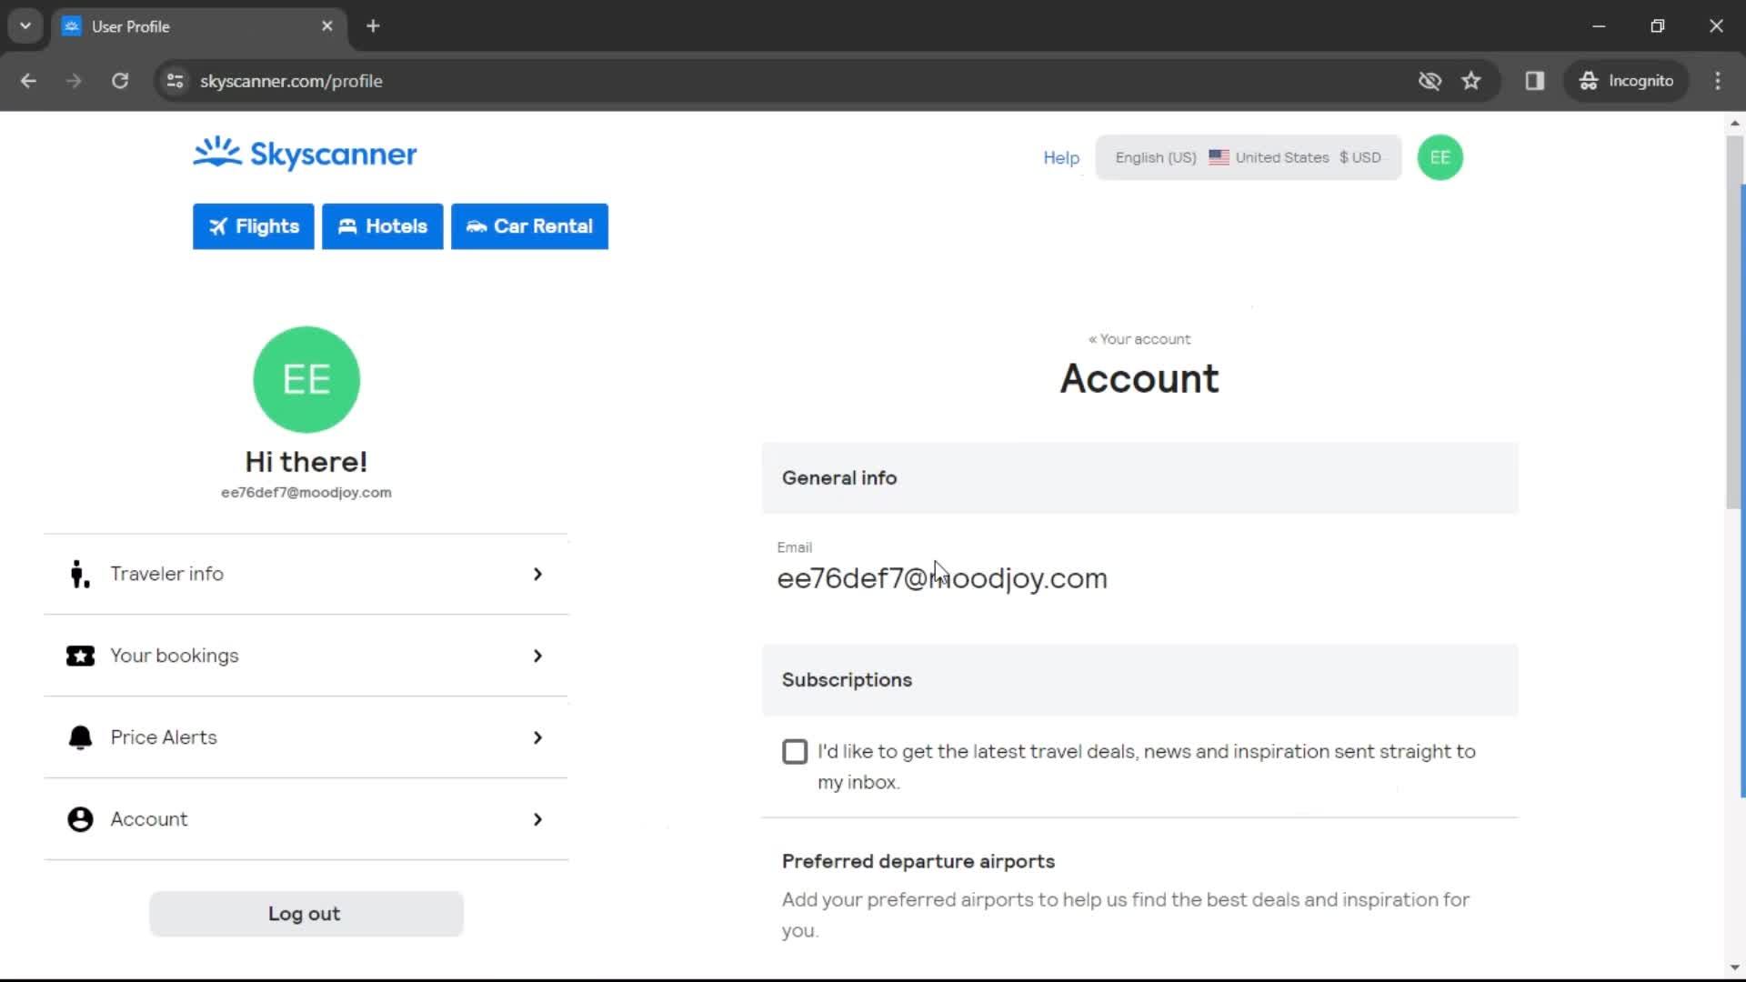Click the General info section header
Screen dimensions: 1746x982
click(1139, 478)
